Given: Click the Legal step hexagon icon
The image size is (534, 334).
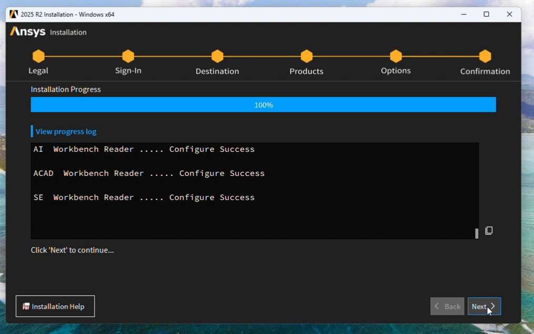Looking at the screenshot, I should 38,56.
